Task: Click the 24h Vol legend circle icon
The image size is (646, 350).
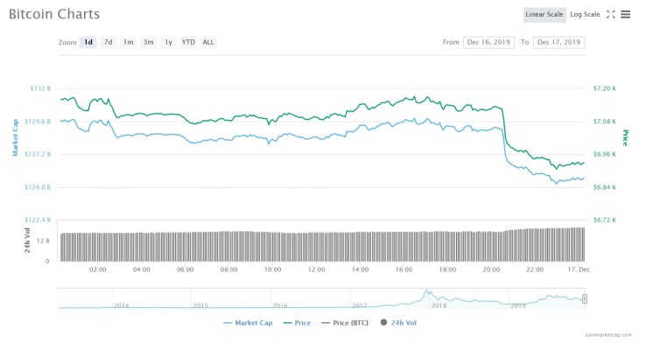Action: 384,323
